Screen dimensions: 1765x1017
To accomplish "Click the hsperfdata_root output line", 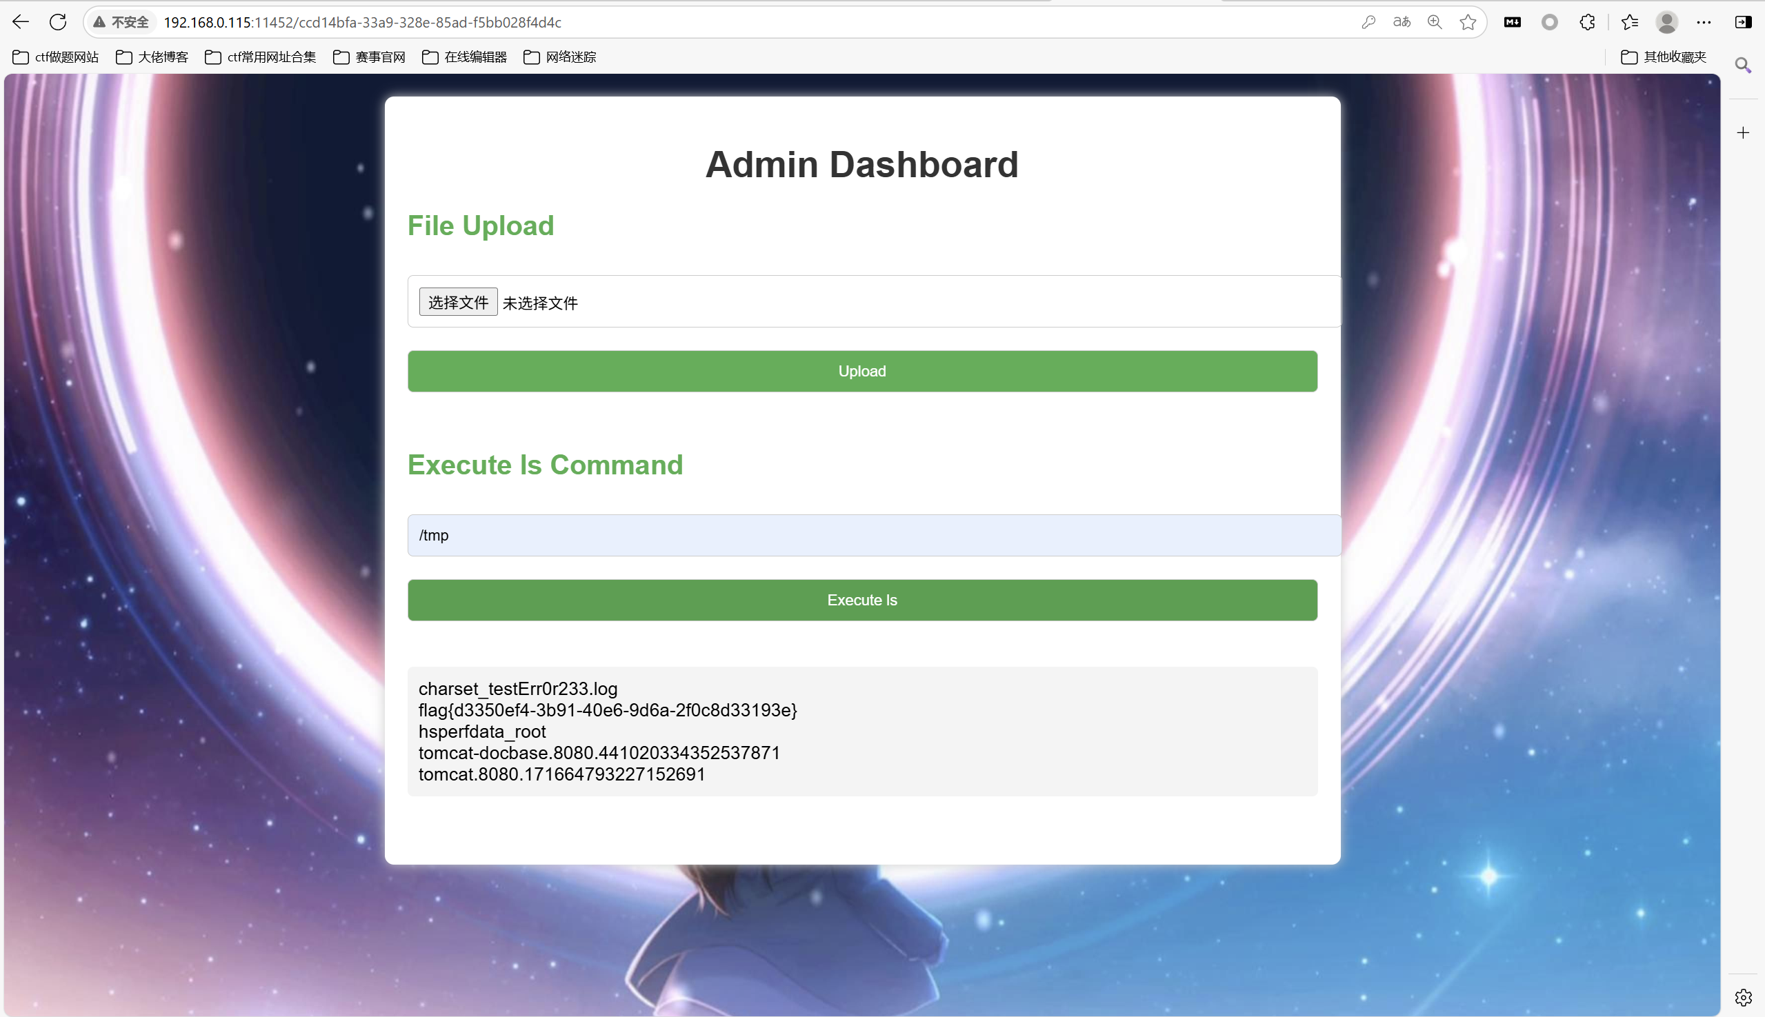I will pyautogui.click(x=482, y=732).
